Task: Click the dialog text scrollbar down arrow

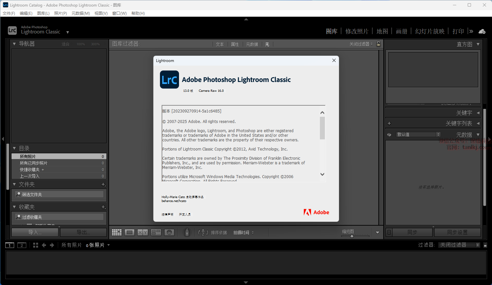Action: pos(322,174)
